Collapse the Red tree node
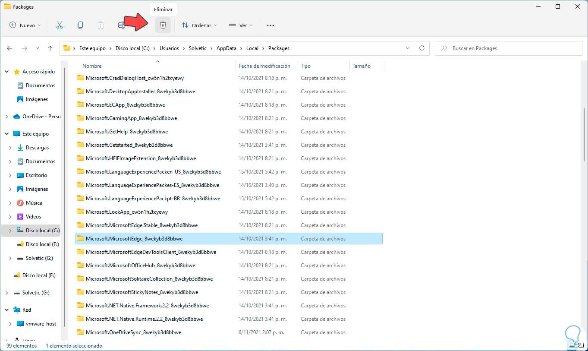This screenshot has width=588, height=351. coord(6,310)
